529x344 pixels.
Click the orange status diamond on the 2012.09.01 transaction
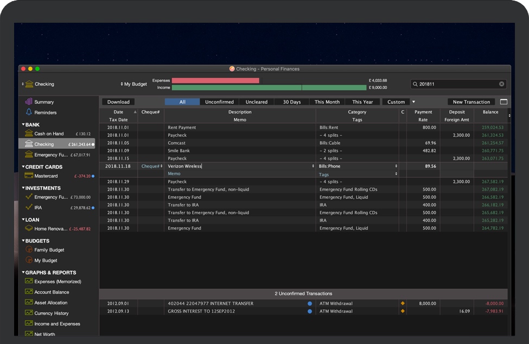click(x=403, y=303)
